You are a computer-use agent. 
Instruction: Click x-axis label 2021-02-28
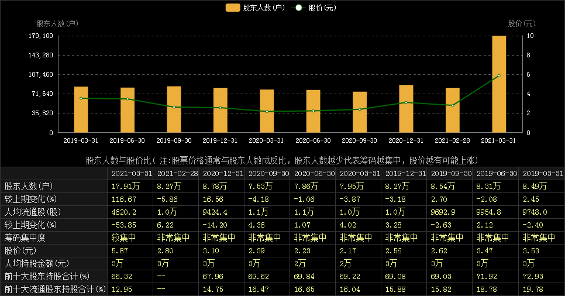[452, 140]
